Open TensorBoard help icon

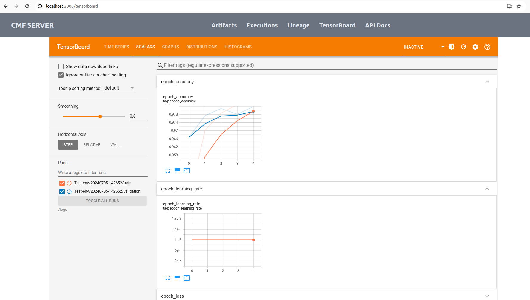tap(487, 47)
